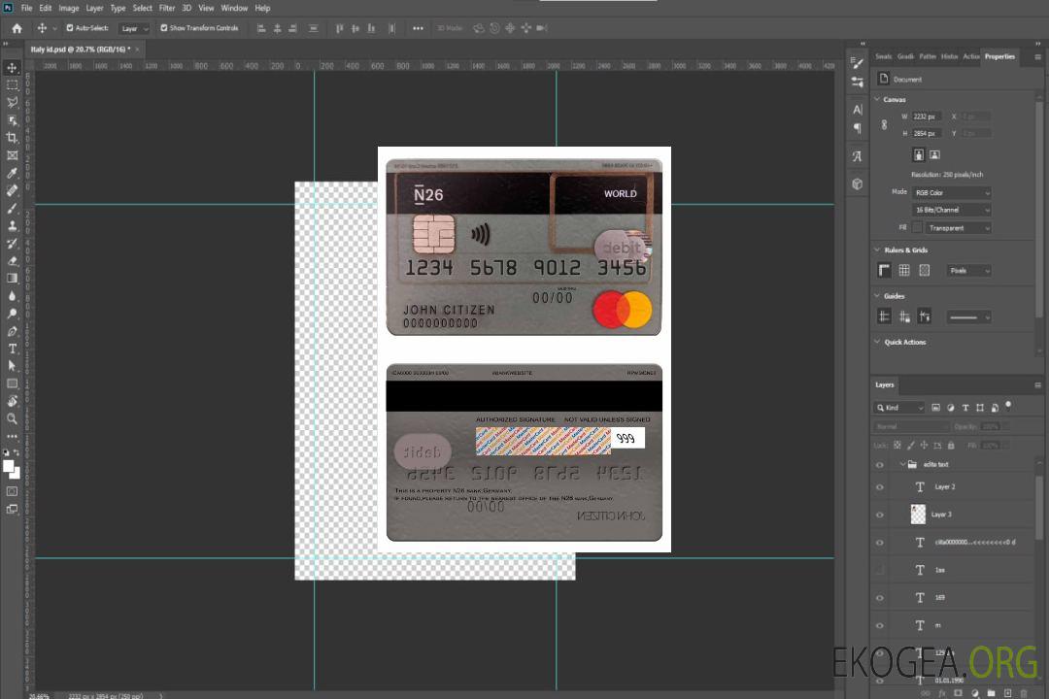Screen dimensions: 1049x699
Task: Collapse the Canvas section
Action: (878, 99)
